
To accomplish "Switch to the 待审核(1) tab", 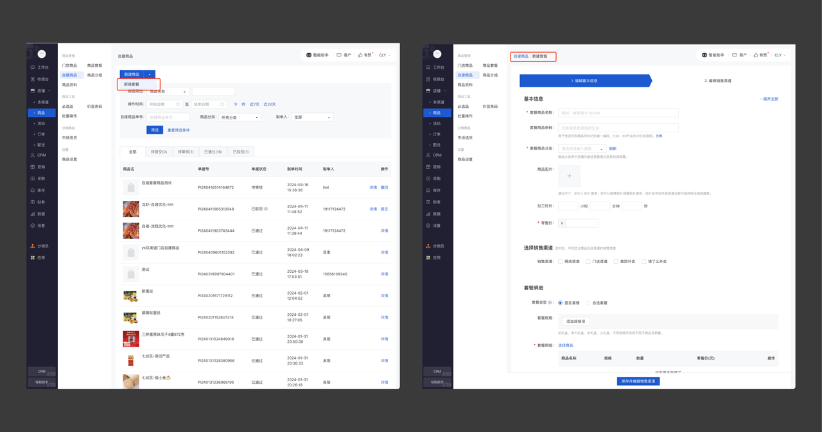I will (186, 152).
